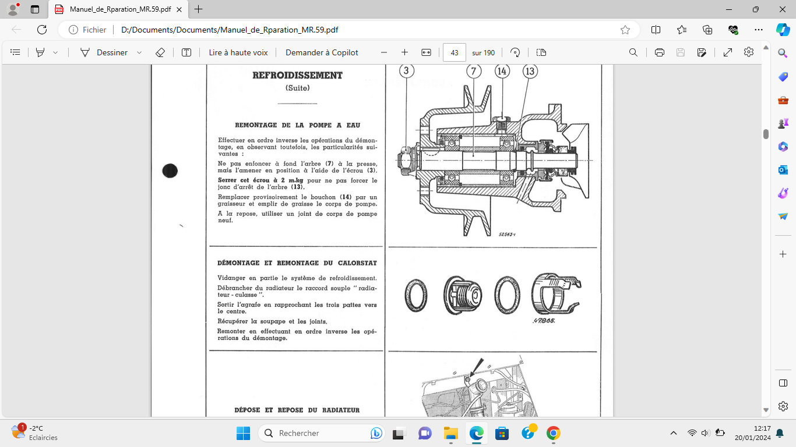Enter full screen mode
This screenshot has height=447, width=796.
click(x=728, y=52)
